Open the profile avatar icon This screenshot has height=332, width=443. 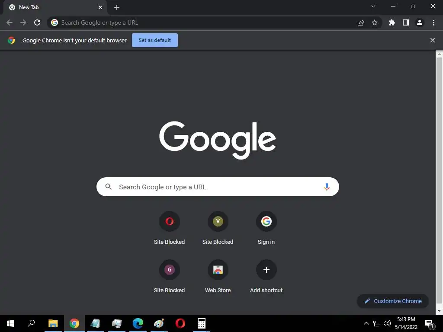tap(420, 22)
